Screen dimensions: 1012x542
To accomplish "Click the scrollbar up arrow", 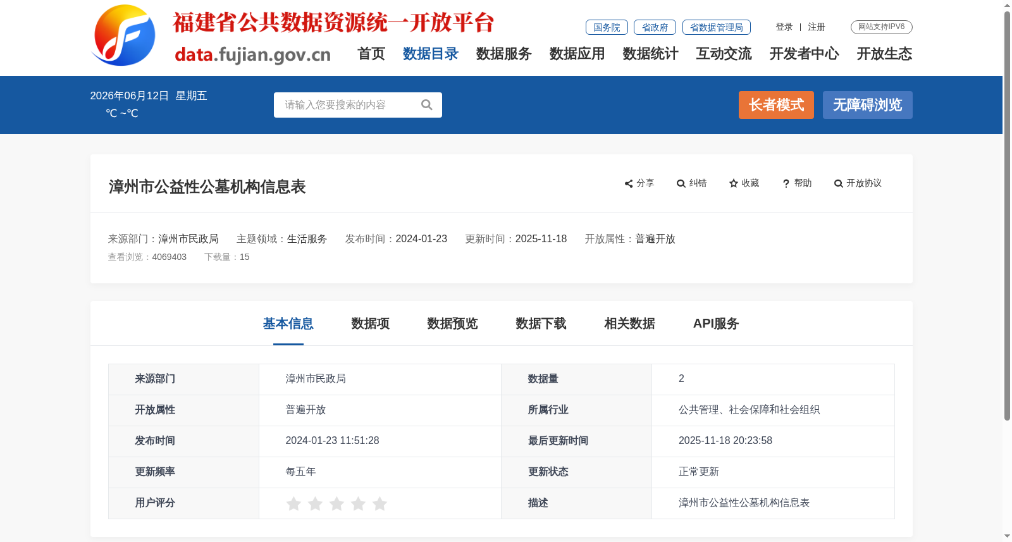I will click(1007, 5).
